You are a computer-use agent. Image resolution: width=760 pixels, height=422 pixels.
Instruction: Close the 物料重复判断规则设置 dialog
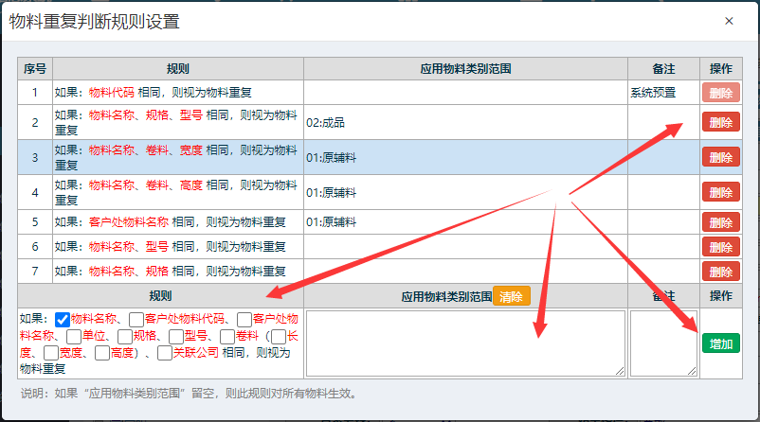729,21
